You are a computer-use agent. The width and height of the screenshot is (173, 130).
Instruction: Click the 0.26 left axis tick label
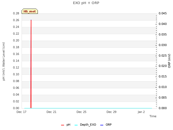[16, 20]
